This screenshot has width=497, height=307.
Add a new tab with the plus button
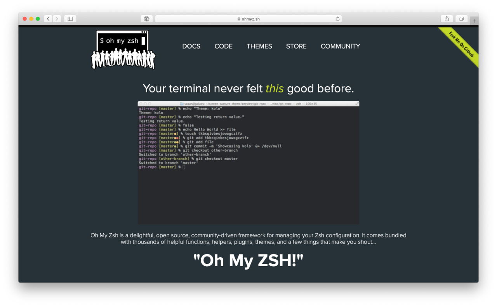pos(474,21)
